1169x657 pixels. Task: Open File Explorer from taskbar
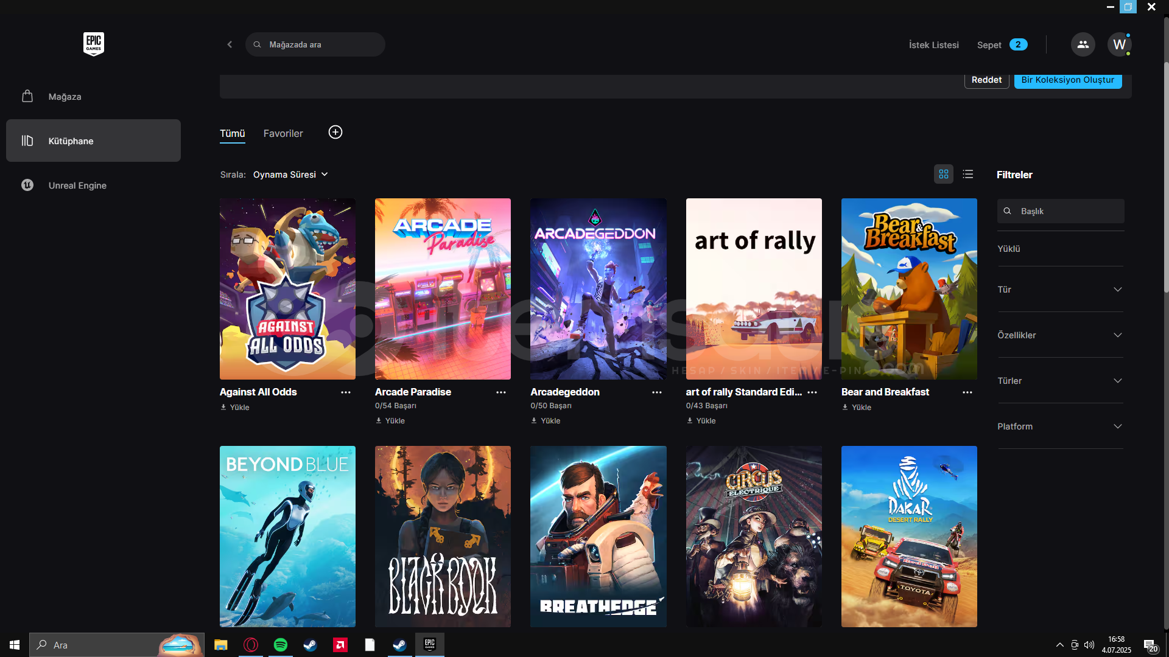tap(220, 645)
